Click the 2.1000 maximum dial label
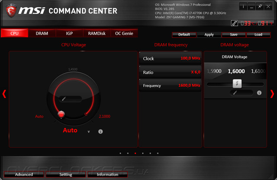 pos(104,116)
